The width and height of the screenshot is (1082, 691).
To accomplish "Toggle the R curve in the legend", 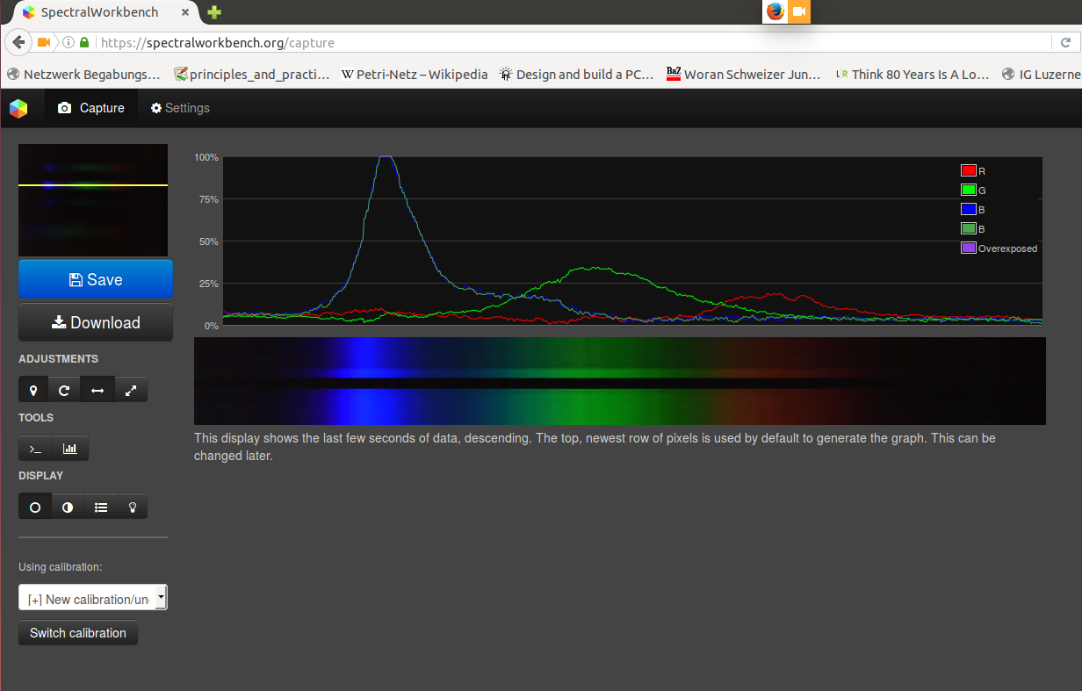I will tap(969, 170).
